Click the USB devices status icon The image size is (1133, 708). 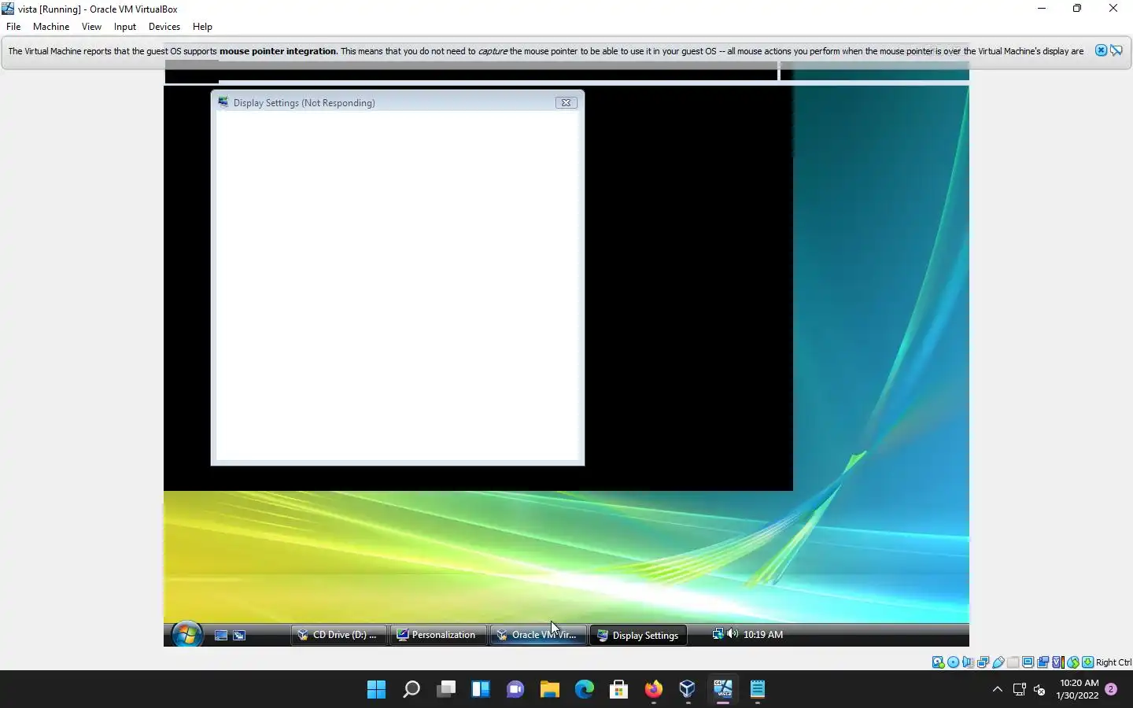[x=998, y=662]
